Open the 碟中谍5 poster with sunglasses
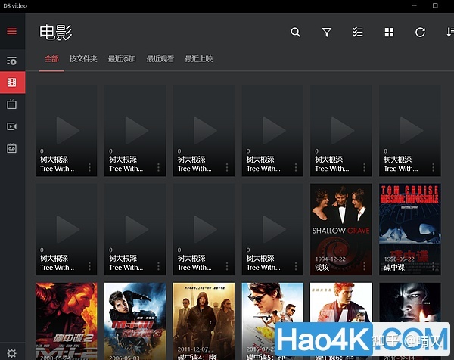The image size is (454, 360). [272, 321]
